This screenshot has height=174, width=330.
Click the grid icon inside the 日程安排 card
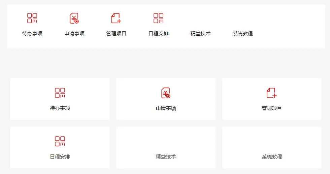point(60,141)
